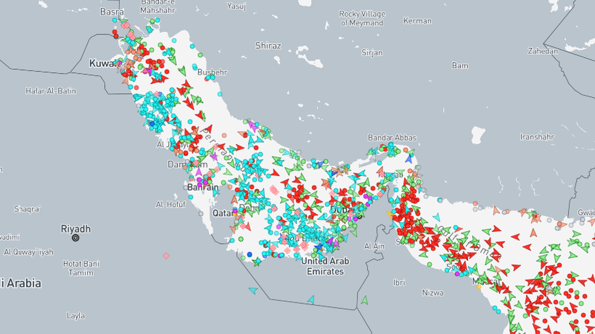Click the pink diamond marker southeast of Riyadh
The width and height of the screenshot is (595, 334).
166,256
